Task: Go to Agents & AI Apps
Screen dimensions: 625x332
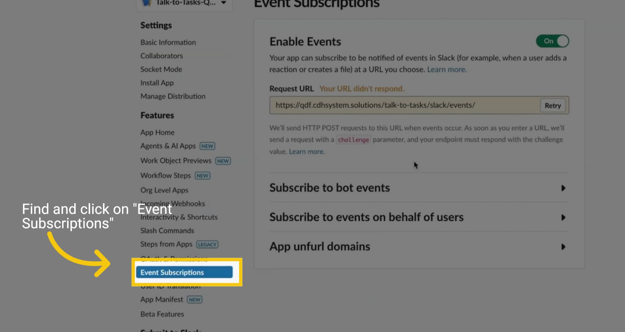Action: click(x=168, y=146)
